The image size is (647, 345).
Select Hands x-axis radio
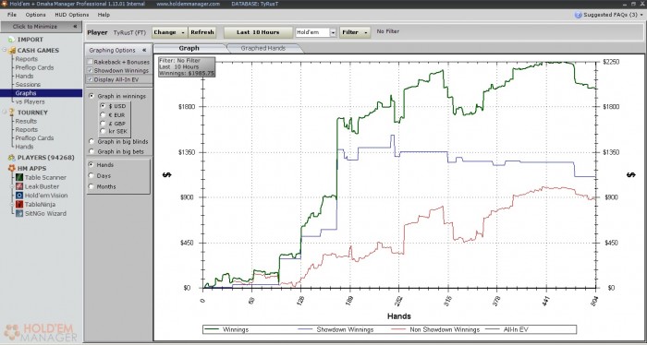click(92, 165)
